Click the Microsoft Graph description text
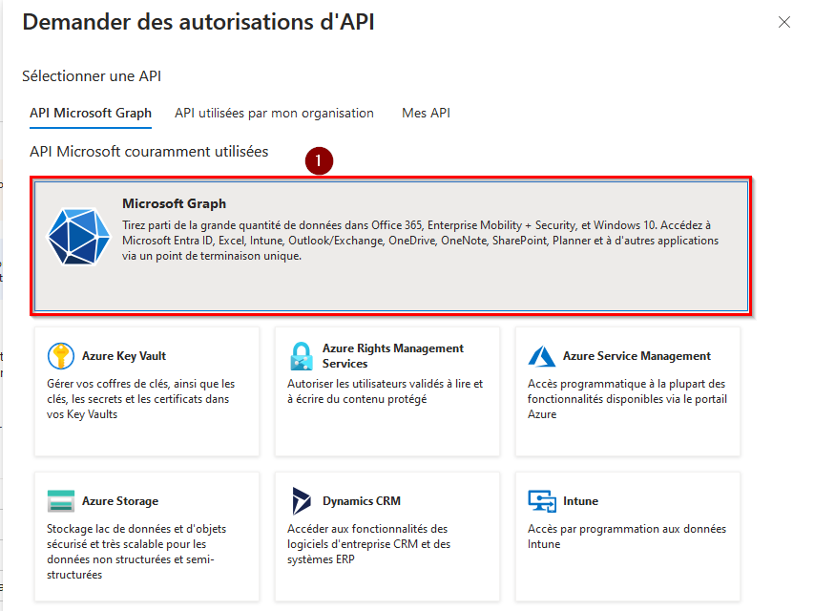Viewport: 814px width, 611px height. coord(421,241)
